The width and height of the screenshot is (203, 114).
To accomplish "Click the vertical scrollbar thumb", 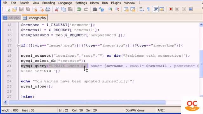I will coord(201,64).
